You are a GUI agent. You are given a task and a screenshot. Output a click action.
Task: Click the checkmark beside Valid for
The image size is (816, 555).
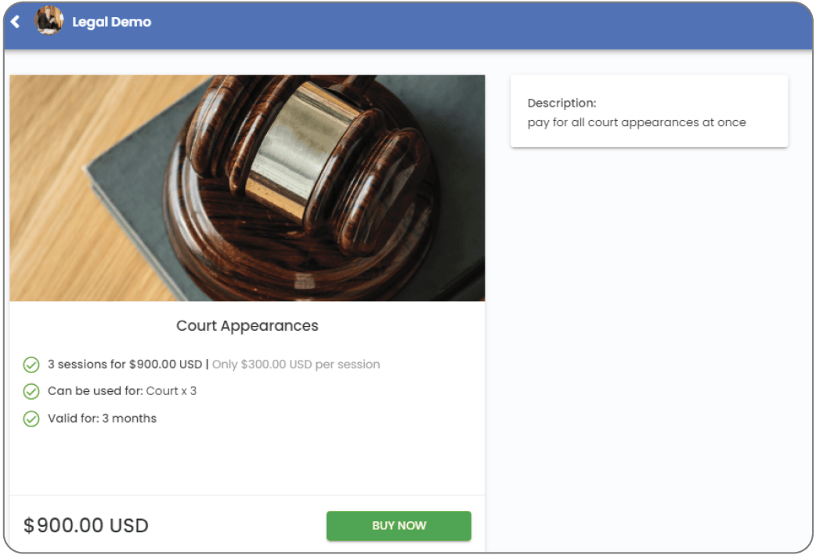coord(31,419)
